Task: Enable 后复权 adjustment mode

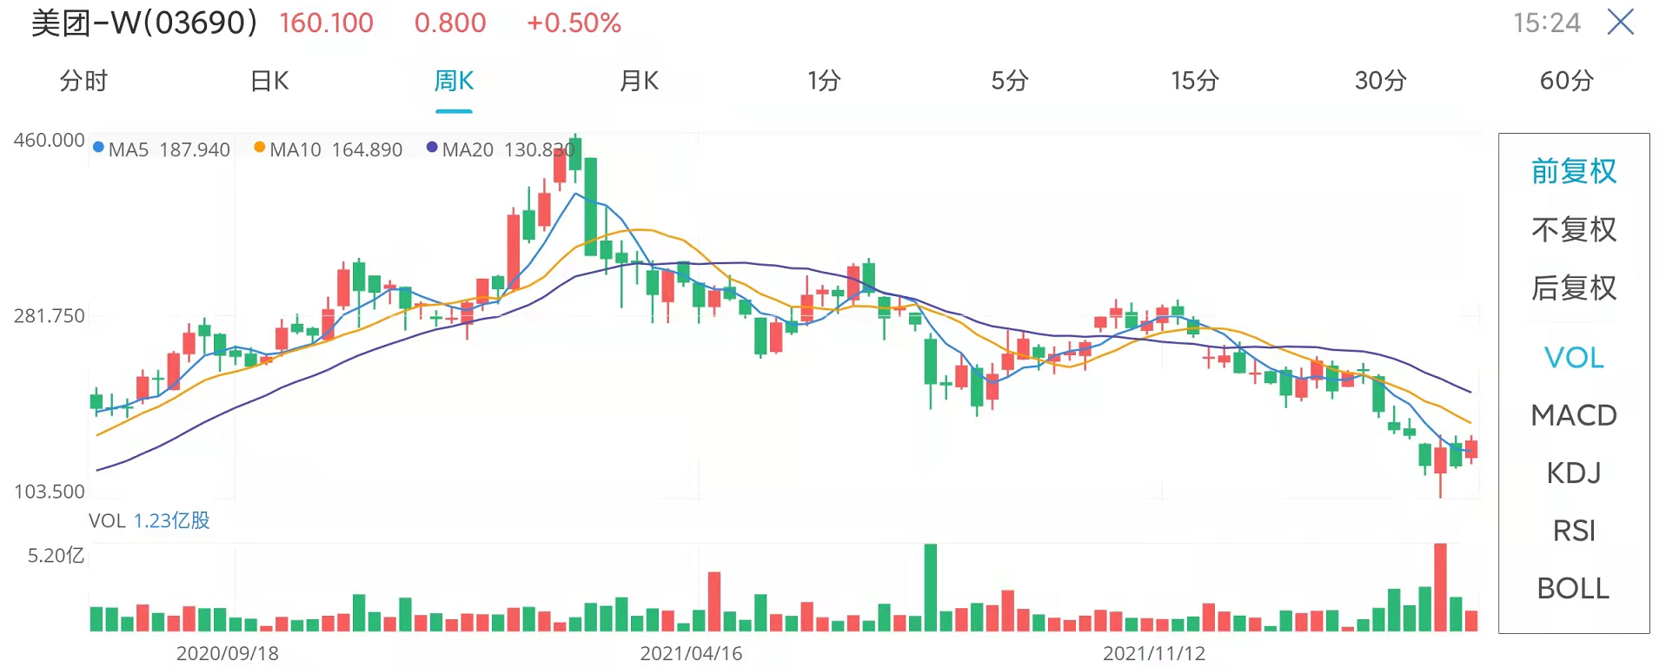Action: (1574, 287)
